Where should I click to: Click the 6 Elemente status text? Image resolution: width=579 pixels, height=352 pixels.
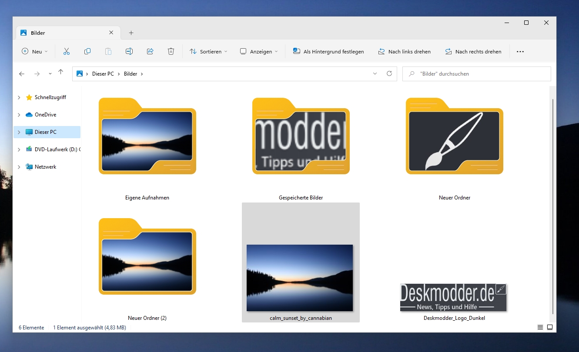[x=31, y=328]
